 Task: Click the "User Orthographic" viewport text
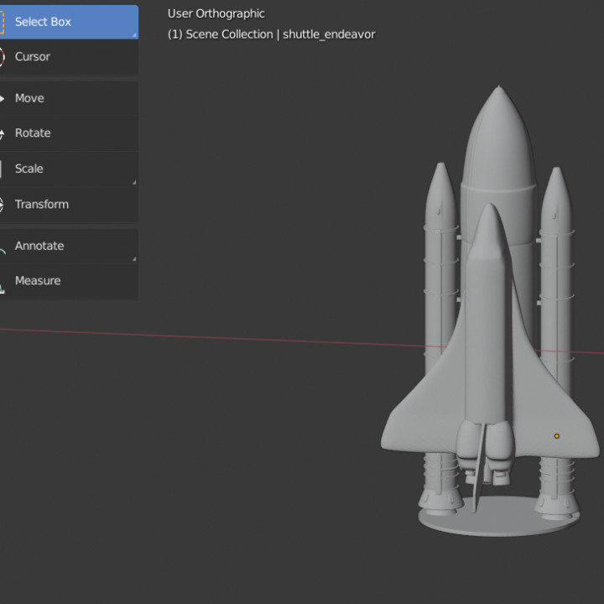tap(216, 13)
